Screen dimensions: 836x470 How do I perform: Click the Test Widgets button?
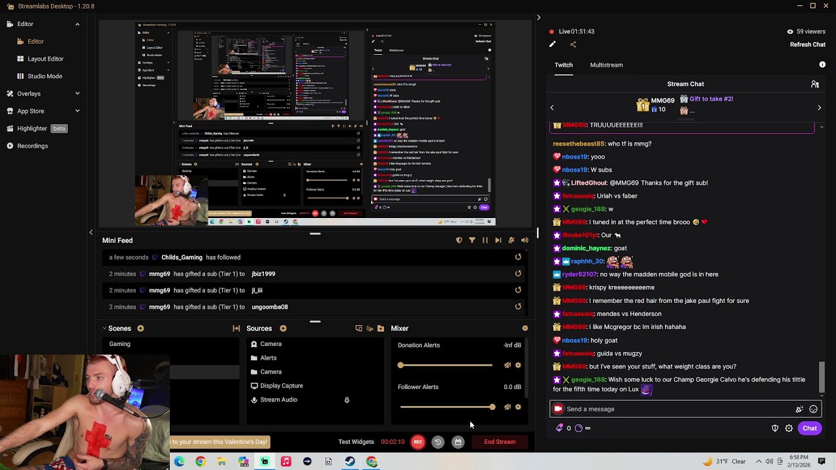click(356, 442)
